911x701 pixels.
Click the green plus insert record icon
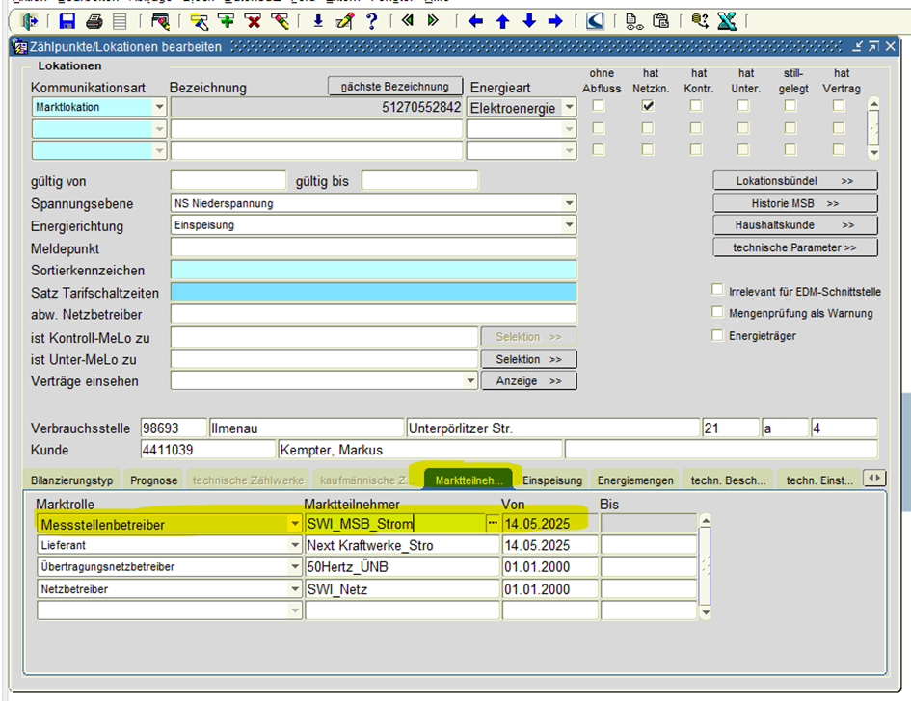point(227,21)
